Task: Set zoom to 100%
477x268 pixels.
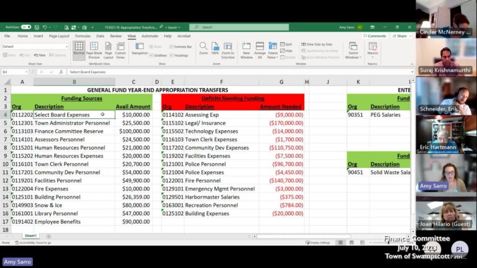Action: (x=215, y=49)
